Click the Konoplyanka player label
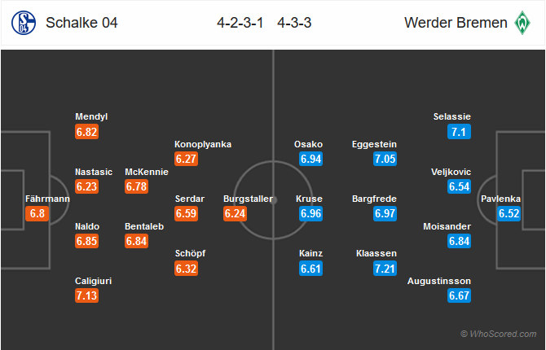546x350 pixels. 203,144
